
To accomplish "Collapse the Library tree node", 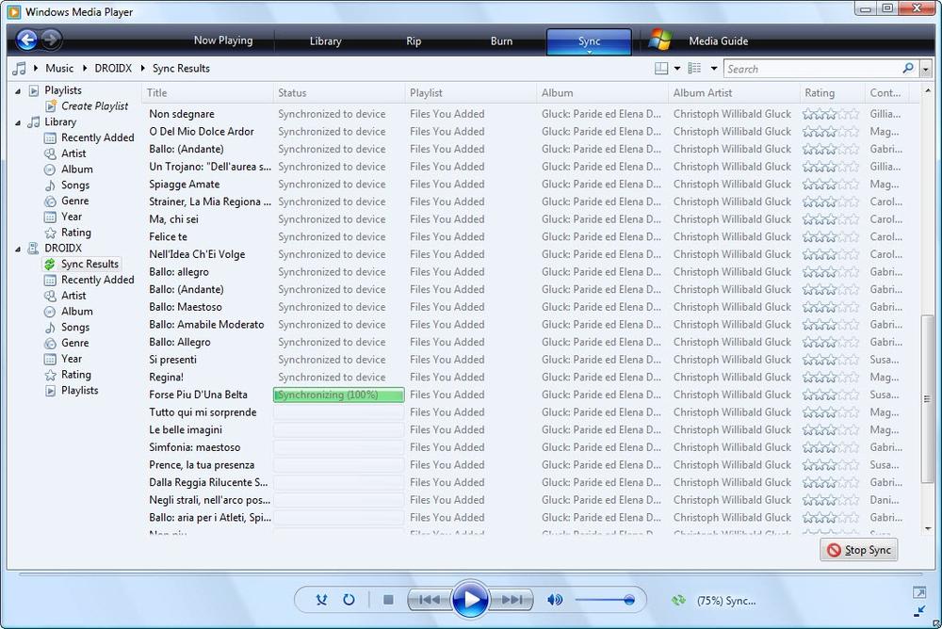I will [x=18, y=122].
